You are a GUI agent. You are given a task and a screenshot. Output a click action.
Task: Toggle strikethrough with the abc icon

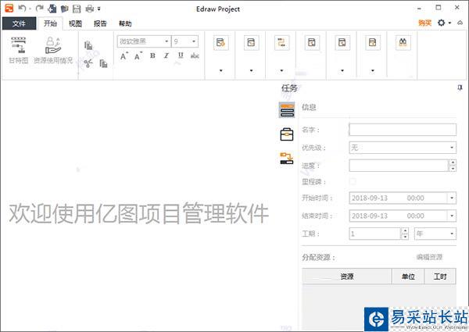(195, 55)
